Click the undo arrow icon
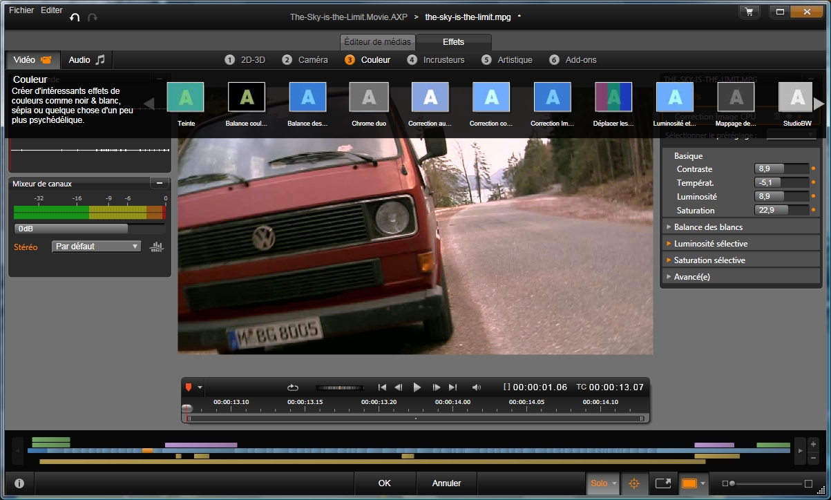Viewport: 831px width, 500px height. [75, 17]
